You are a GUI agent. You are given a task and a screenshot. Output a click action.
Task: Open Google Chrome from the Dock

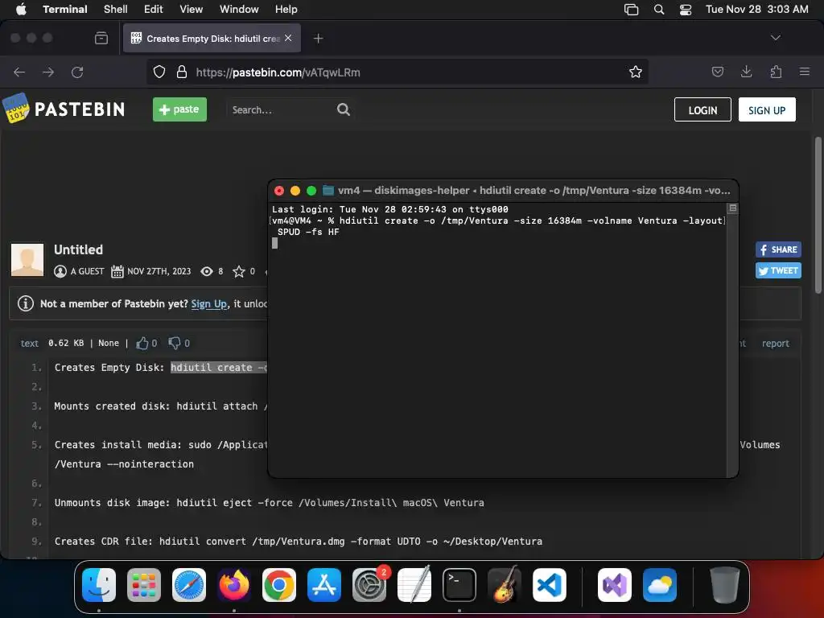click(279, 585)
